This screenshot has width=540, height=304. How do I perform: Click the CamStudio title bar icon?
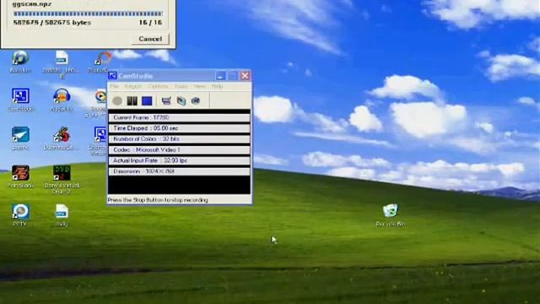coord(112,76)
